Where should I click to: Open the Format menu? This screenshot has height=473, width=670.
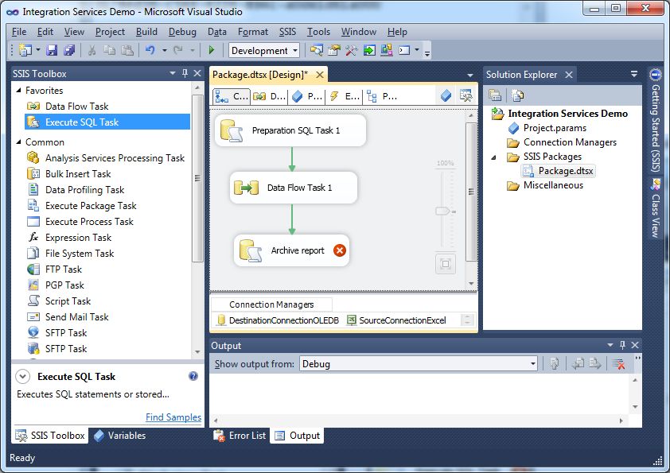point(253,32)
